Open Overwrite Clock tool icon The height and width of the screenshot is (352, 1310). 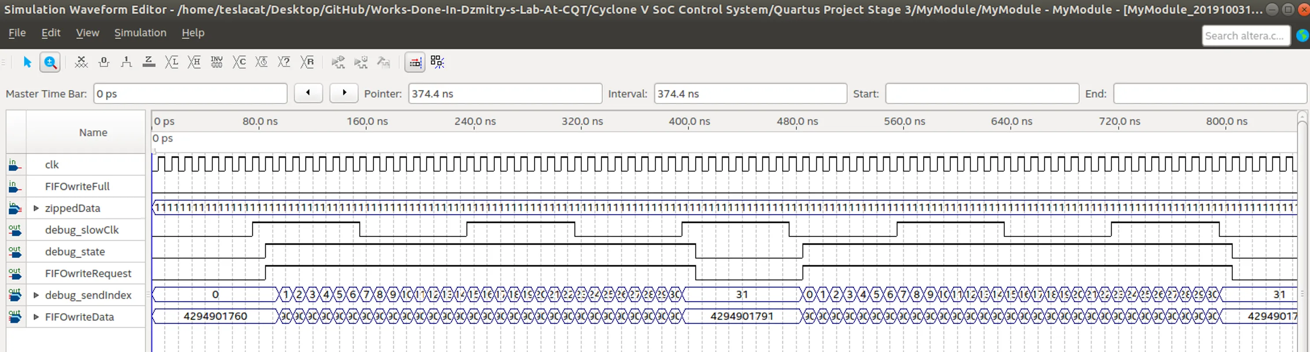(x=261, y=62)
